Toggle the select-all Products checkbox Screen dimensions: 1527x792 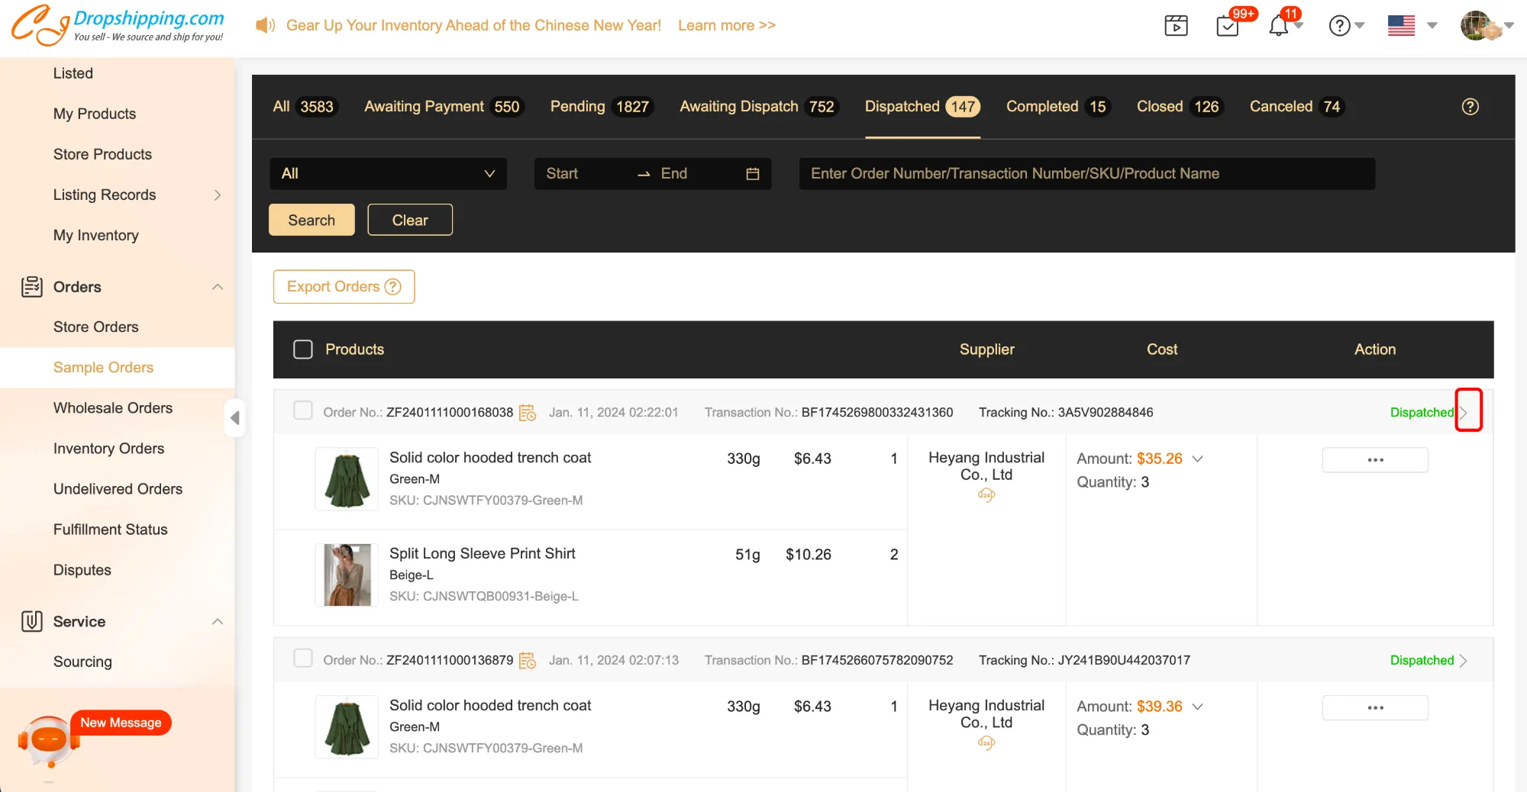[x=303, y=349]
